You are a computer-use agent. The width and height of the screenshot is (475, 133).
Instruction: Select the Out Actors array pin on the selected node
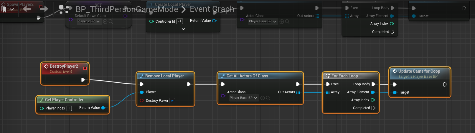pyautogui.click(x=298, y=92)
